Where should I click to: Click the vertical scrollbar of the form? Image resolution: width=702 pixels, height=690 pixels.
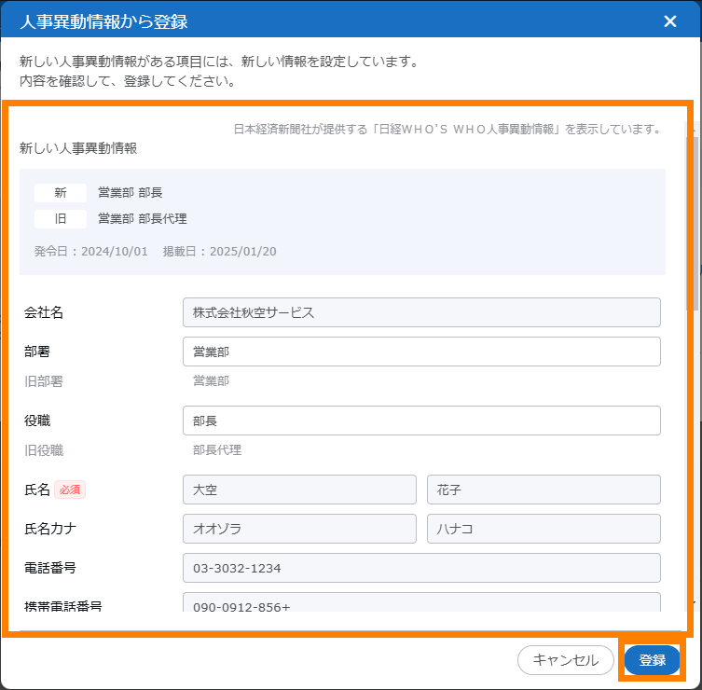691,224
